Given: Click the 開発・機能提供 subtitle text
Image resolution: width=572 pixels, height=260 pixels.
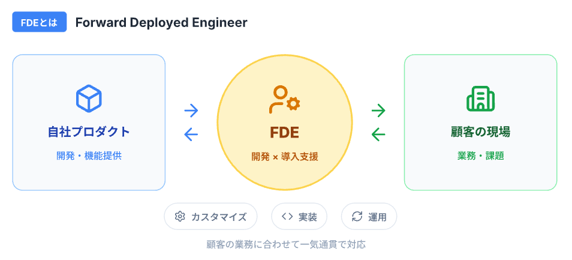Looking at the screenshot, I should 89,156.
